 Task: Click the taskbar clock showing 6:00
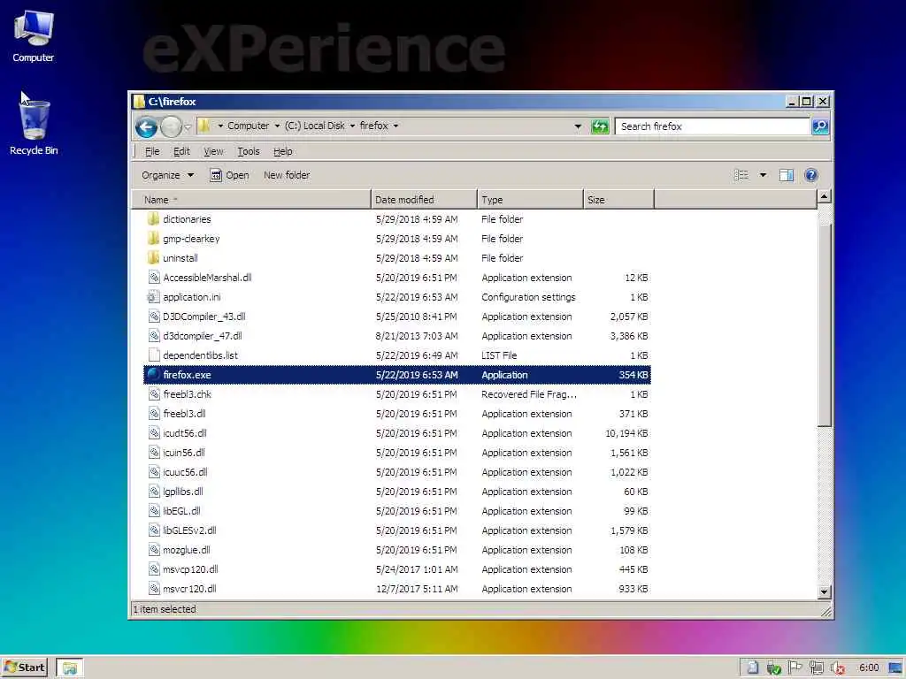tap(869, 668)
